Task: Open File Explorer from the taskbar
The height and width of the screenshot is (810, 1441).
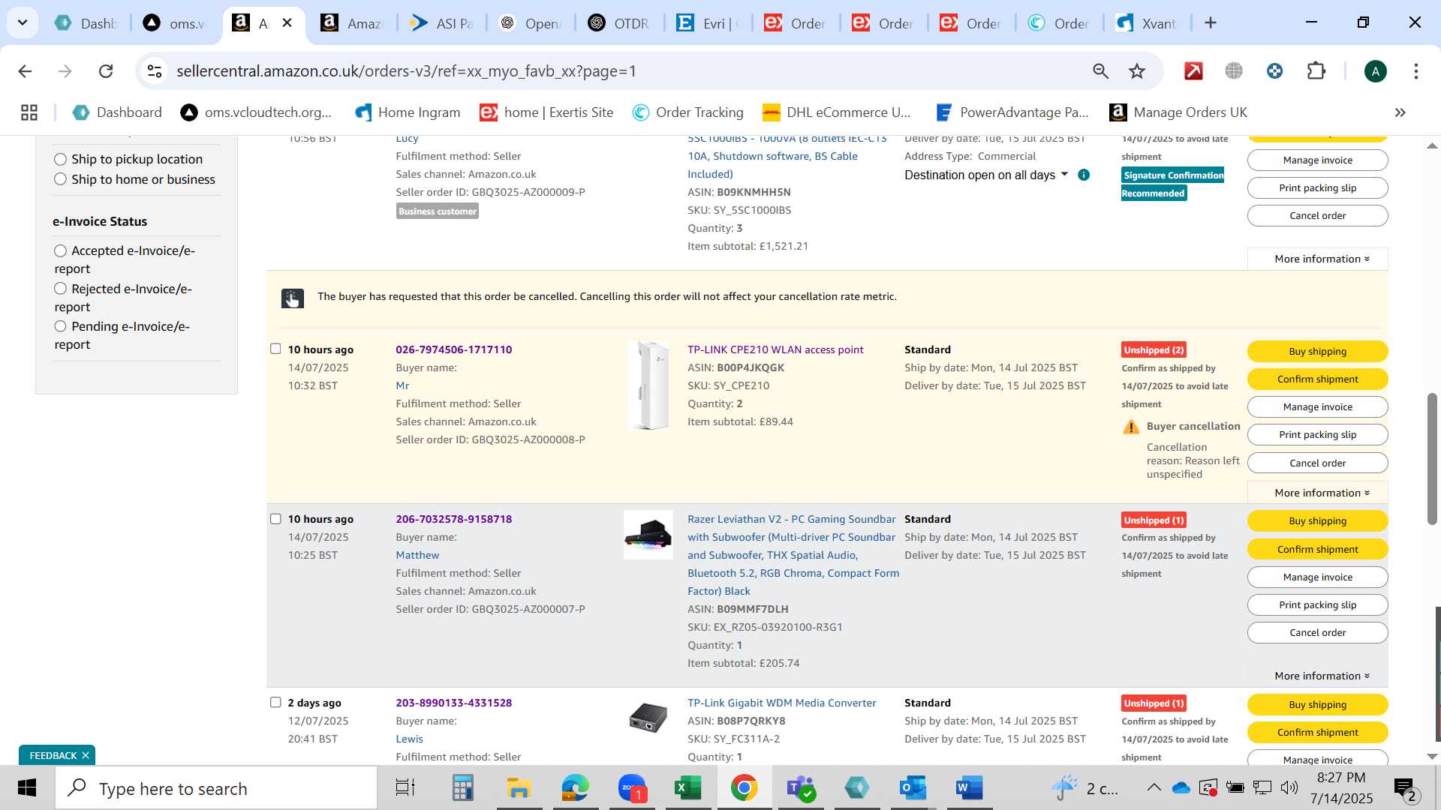Action: click(519, 788)
